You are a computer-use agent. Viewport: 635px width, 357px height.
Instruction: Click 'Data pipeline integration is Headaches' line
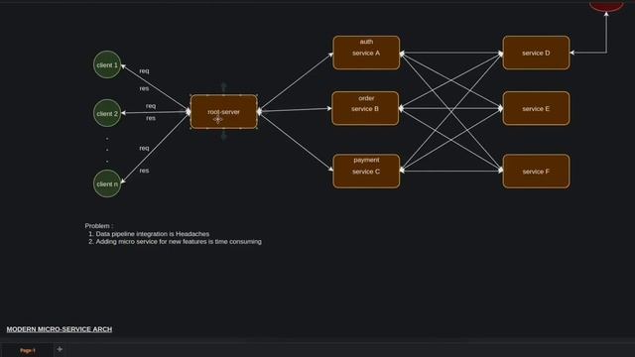tap(153, 234)
